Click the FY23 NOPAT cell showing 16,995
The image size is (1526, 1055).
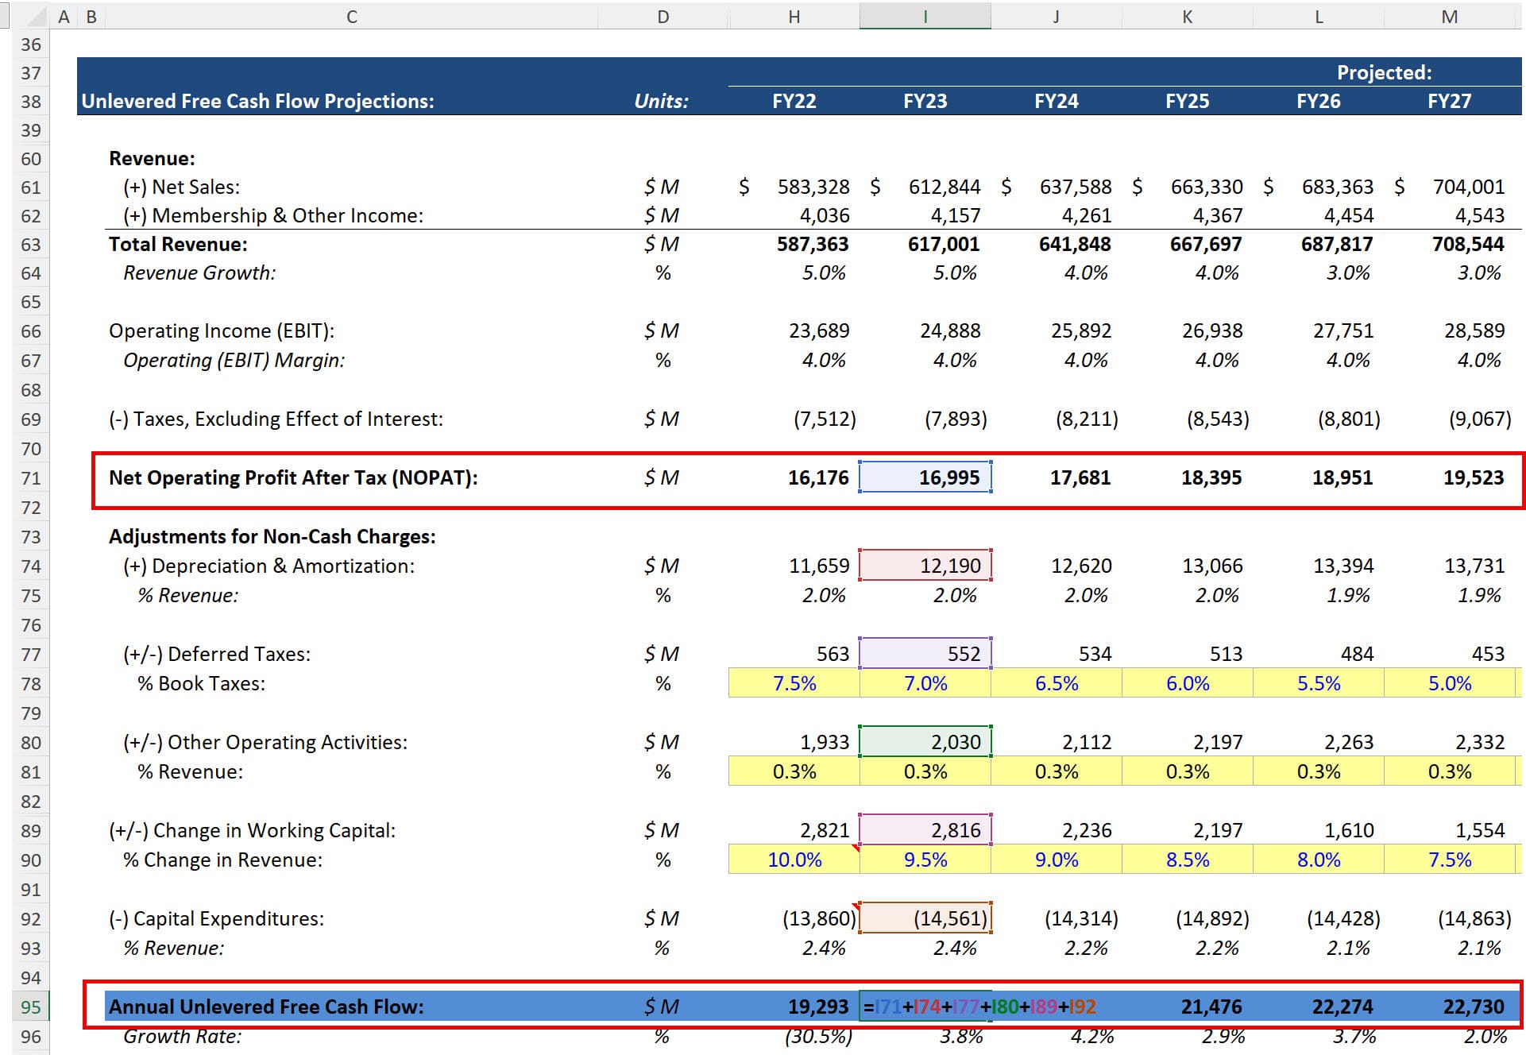pos(925,477)
